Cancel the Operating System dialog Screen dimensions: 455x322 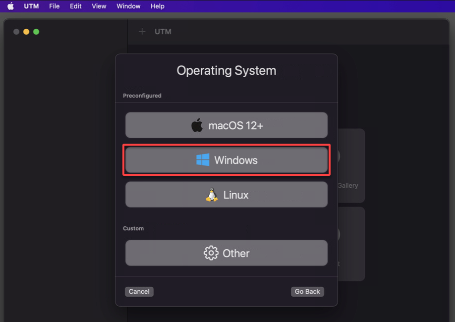139,292
